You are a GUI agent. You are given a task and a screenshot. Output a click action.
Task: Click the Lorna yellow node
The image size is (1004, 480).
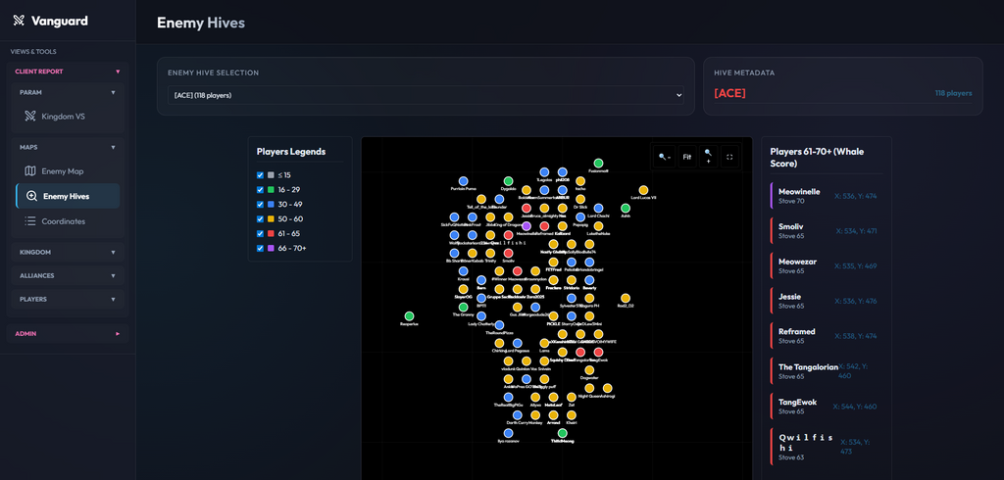(544, 343)
